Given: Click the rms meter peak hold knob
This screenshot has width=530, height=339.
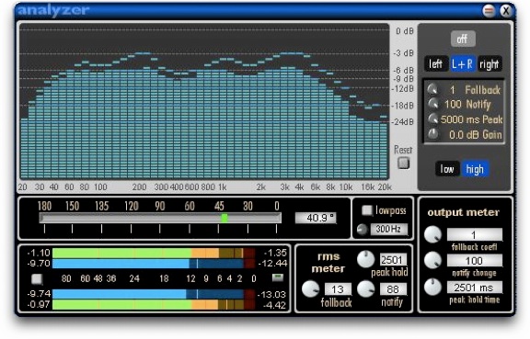Looking at the screenshot, I should [366, 259].
